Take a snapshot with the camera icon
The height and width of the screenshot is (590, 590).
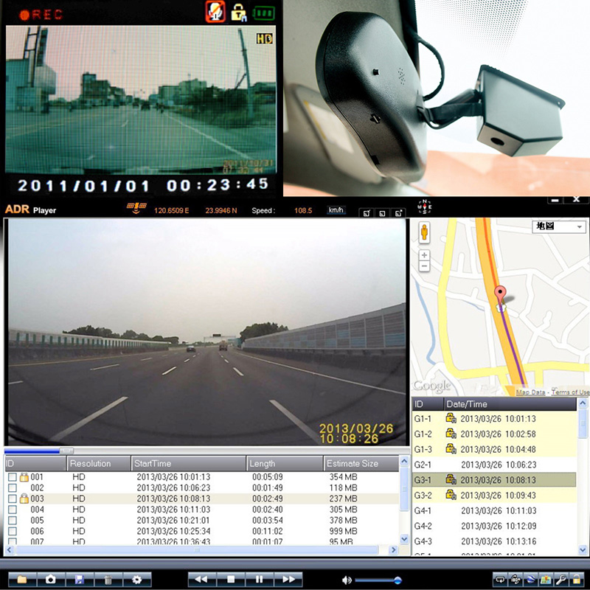point(50,580)
